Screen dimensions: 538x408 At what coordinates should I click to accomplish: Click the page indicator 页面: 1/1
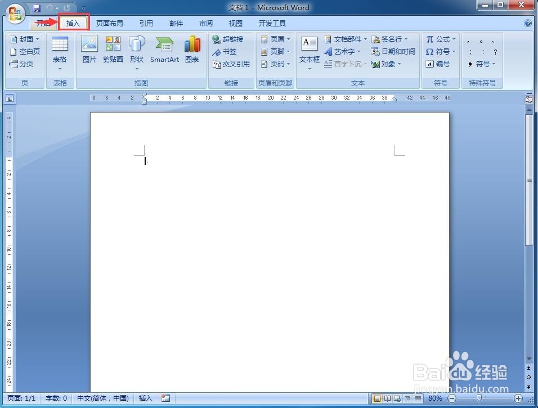pos(21,398)
